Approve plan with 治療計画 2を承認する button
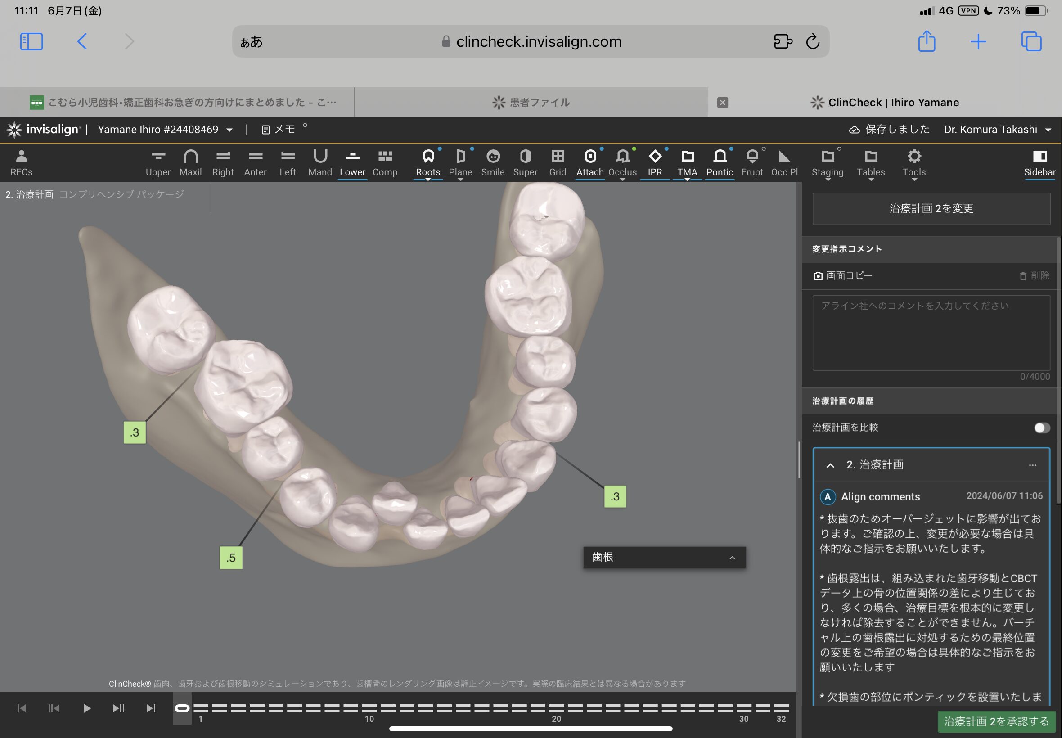 (996, 721)
